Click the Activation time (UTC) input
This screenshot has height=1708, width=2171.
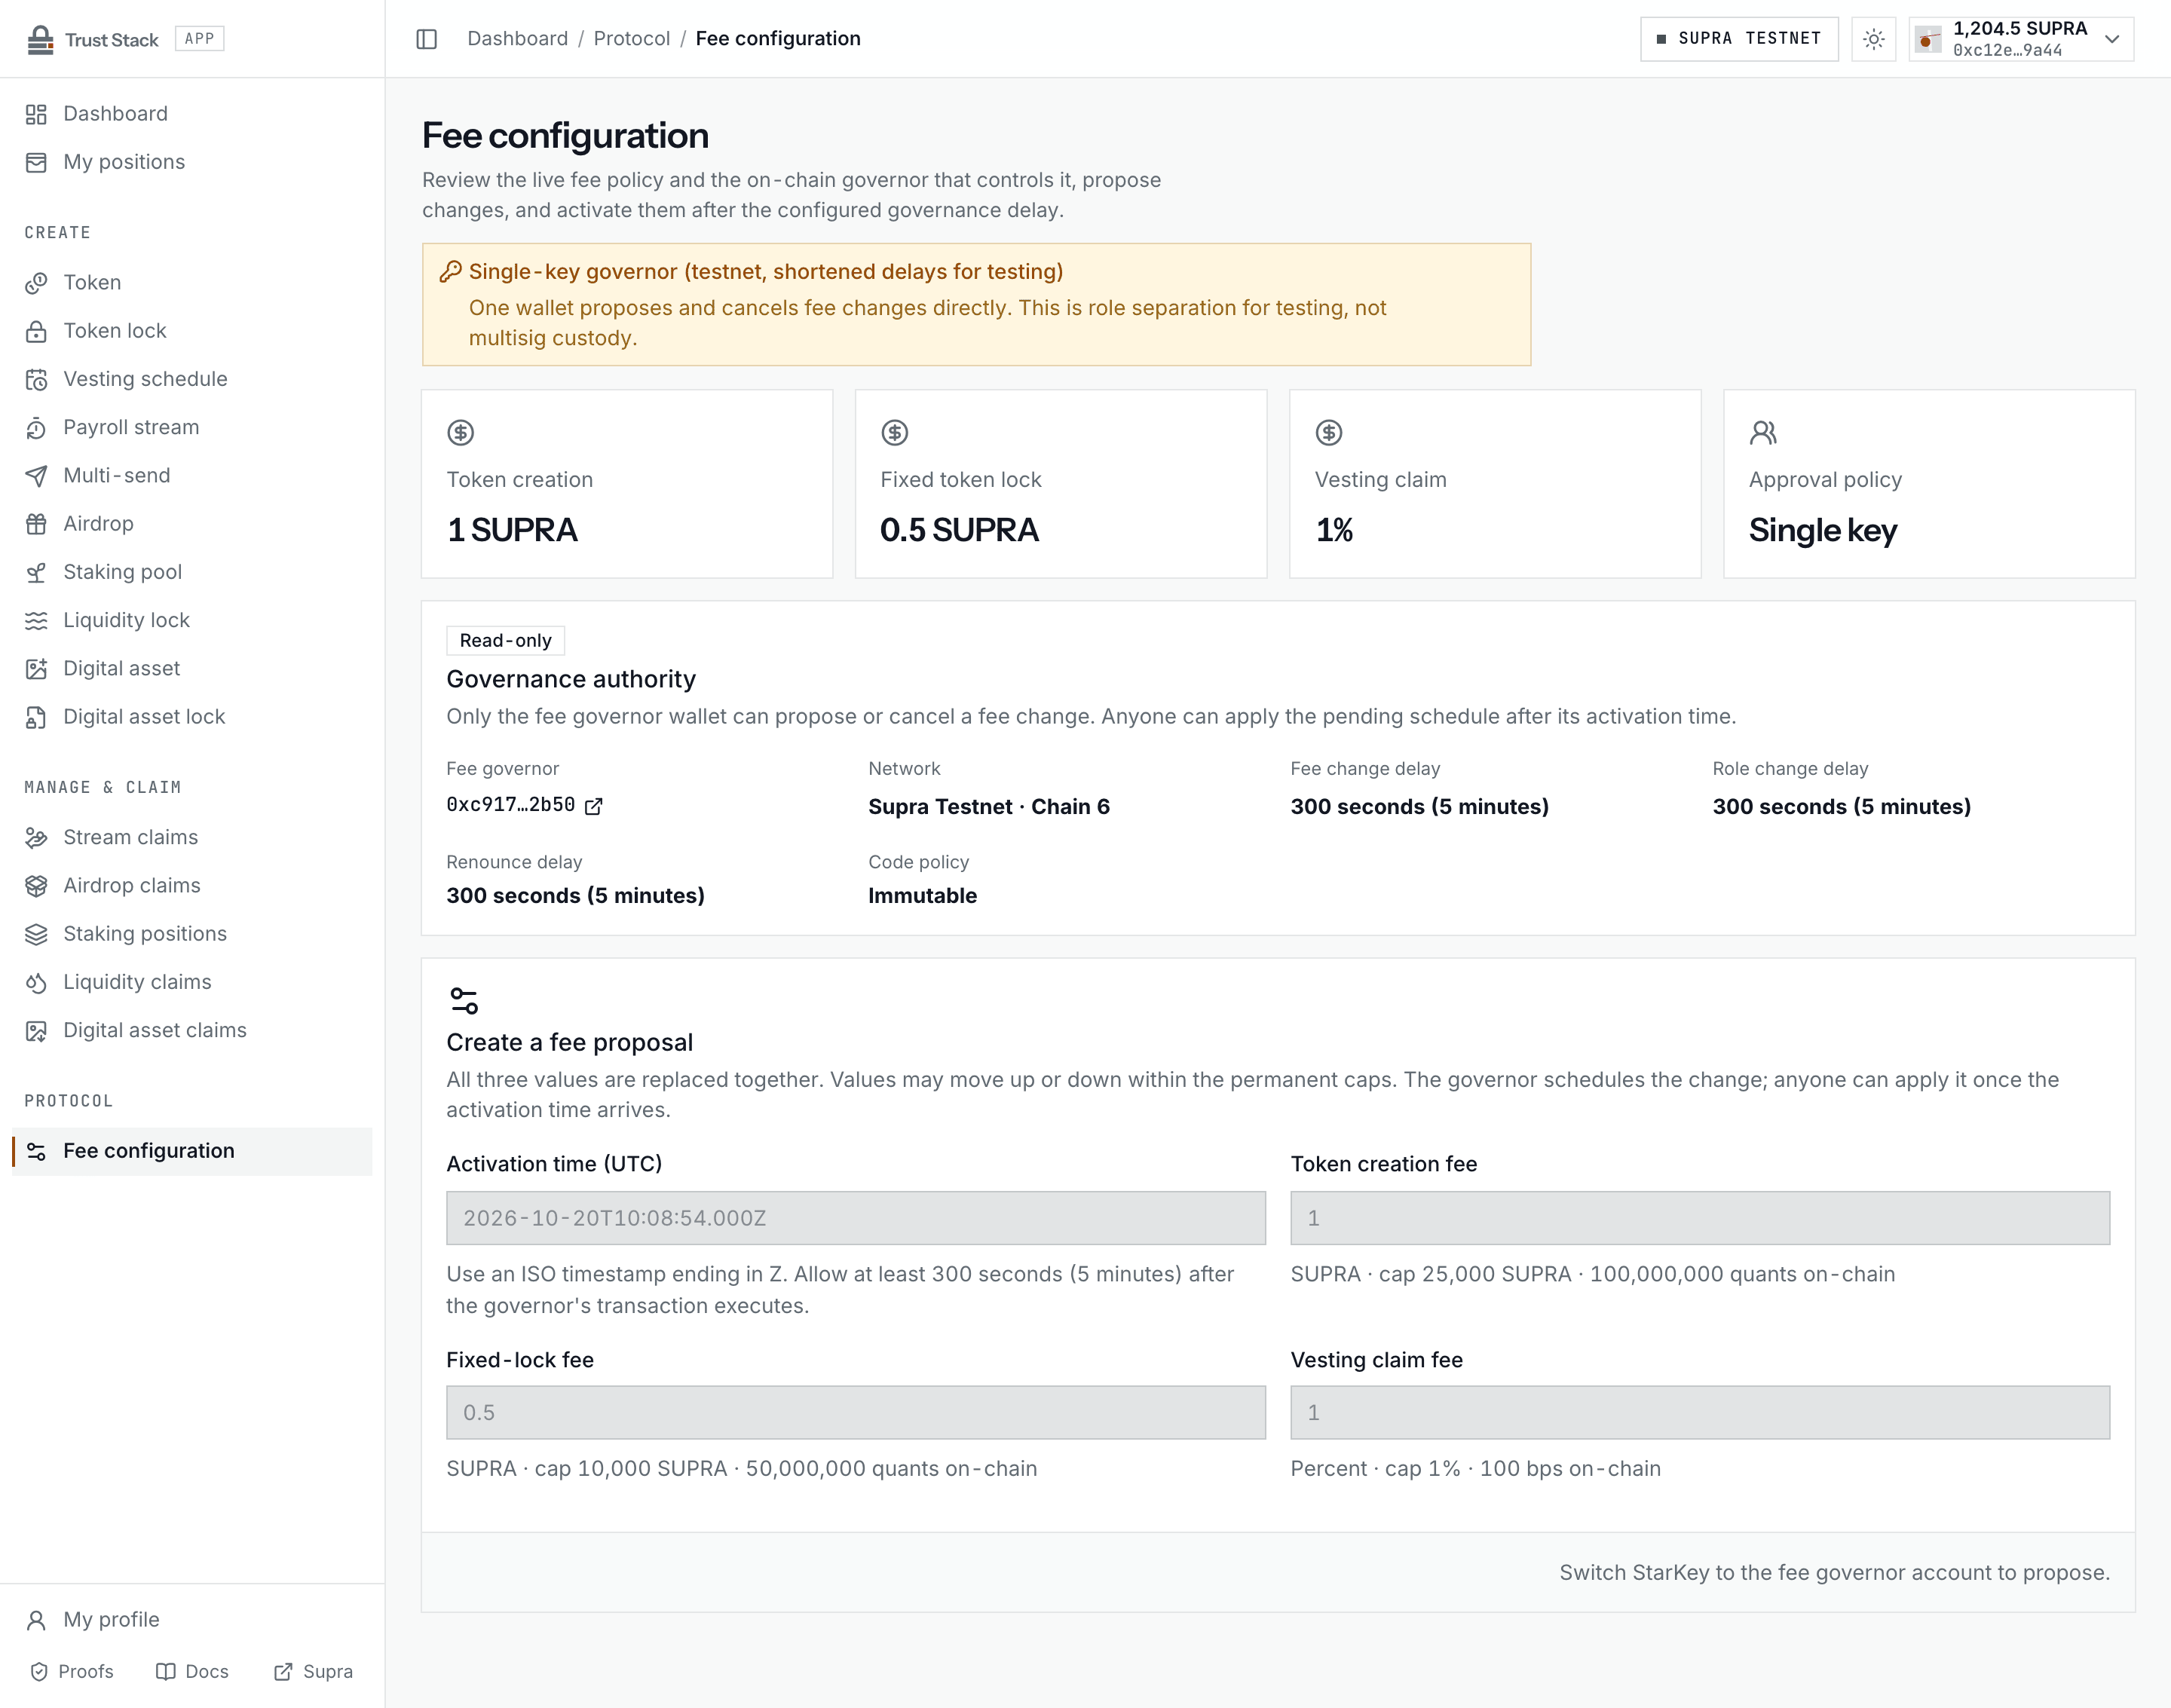pos(856,1218)
